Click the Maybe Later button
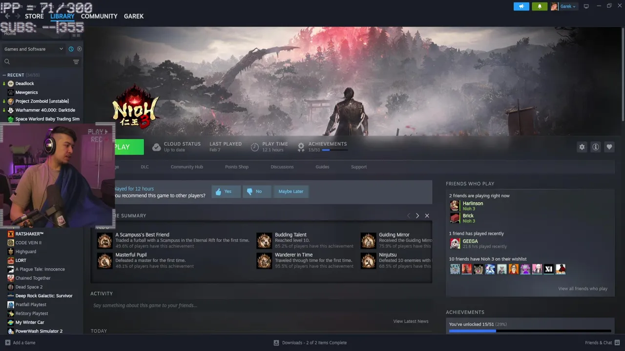 291,192
